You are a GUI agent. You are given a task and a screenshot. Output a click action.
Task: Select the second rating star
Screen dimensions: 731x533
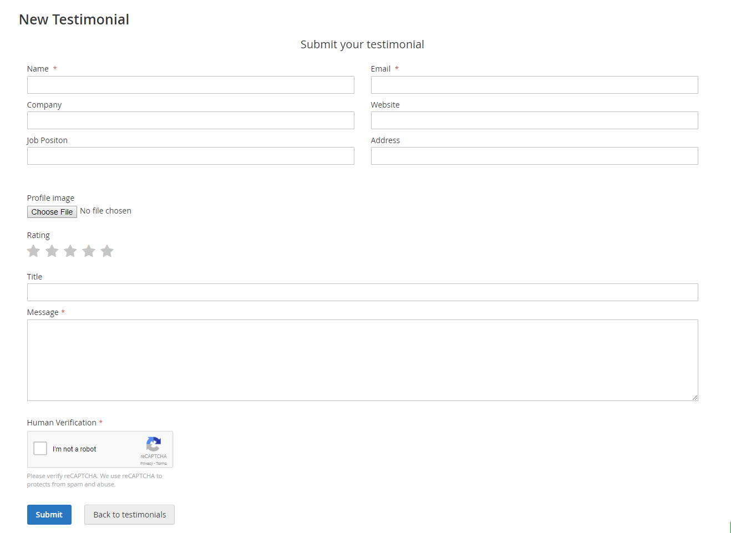coord(52,251)
